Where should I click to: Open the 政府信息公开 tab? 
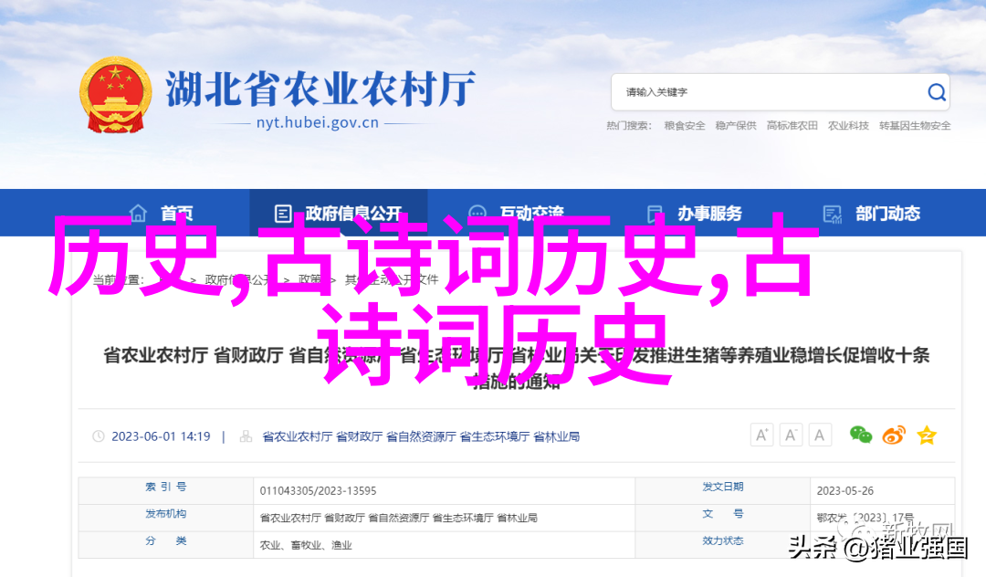[x=339, y=214]
